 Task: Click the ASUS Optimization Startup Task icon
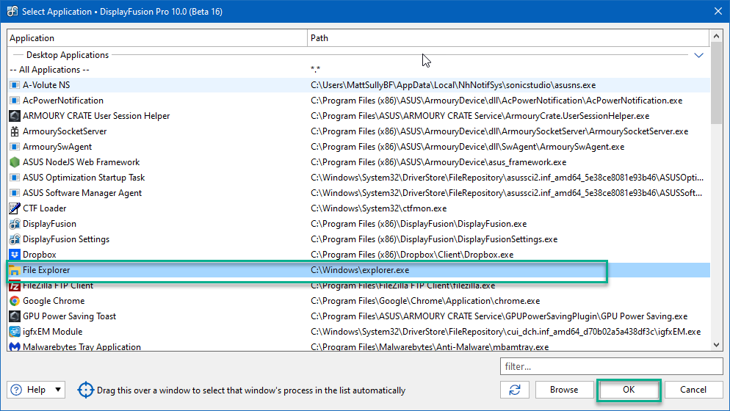[15, 178]
